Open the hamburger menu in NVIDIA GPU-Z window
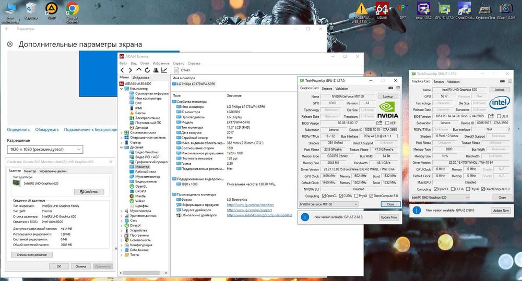522x281 pixels. pyautogui.click(x=398, y=88)
